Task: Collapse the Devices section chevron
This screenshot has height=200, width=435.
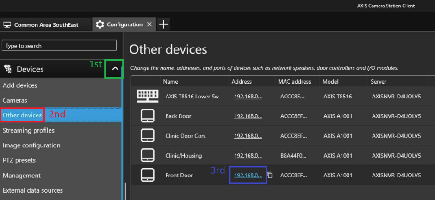Action: click(x=115, y=69)
